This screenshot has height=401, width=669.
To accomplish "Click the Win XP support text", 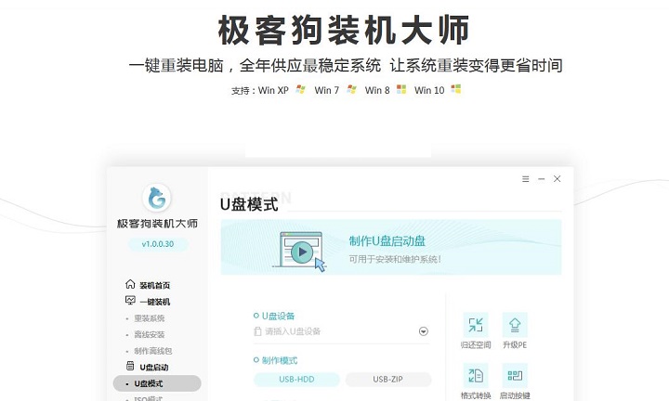I will click(273, 90).
